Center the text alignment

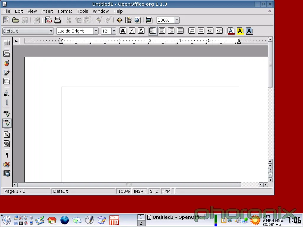[162, 31]
